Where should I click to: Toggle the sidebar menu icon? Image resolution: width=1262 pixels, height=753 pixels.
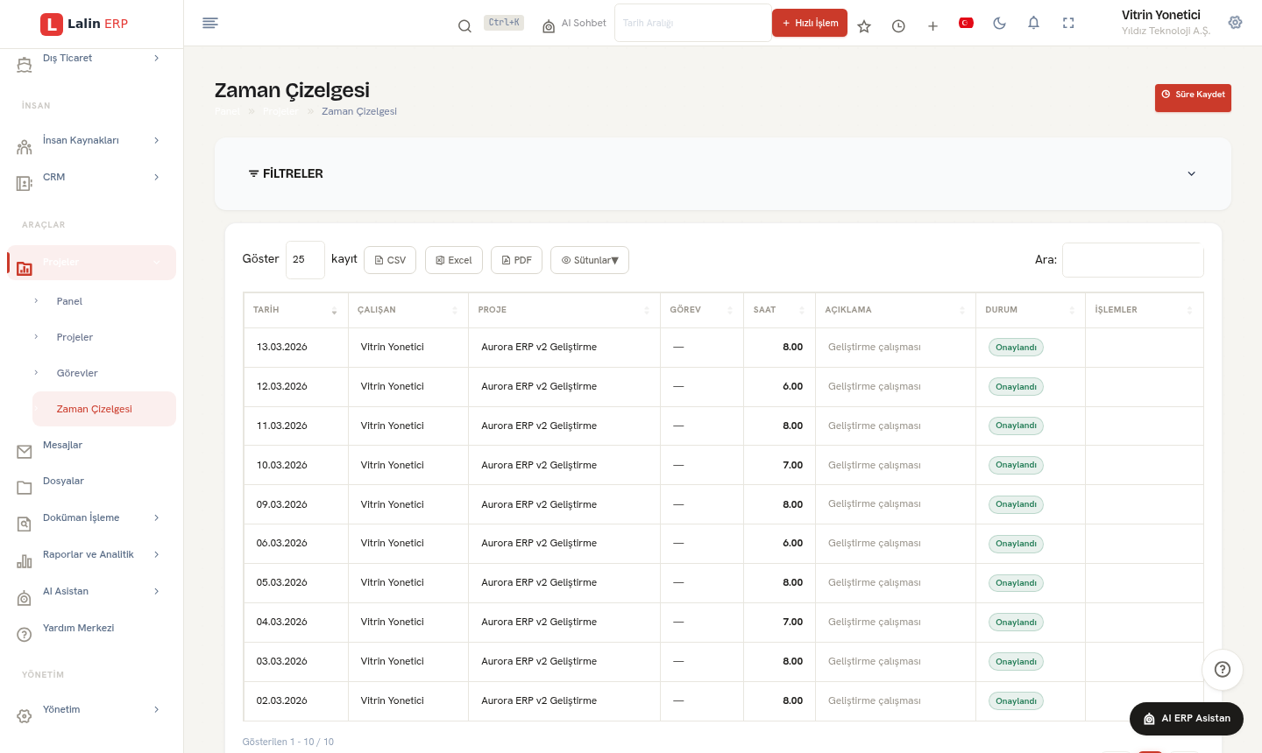click(x=210, y=23)
